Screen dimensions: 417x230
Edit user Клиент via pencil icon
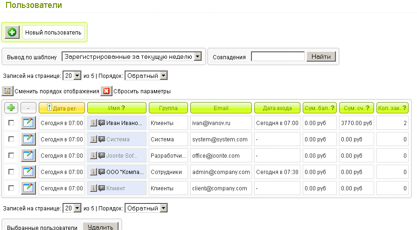[x=28, y=188]
